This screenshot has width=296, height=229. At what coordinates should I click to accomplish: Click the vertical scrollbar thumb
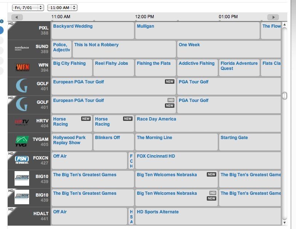[x=285, y=96]
